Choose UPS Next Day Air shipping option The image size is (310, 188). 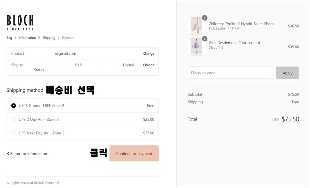[x=14, y=133]
